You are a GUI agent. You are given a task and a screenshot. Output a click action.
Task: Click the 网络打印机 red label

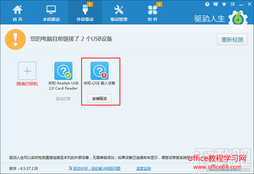(27, 84)
